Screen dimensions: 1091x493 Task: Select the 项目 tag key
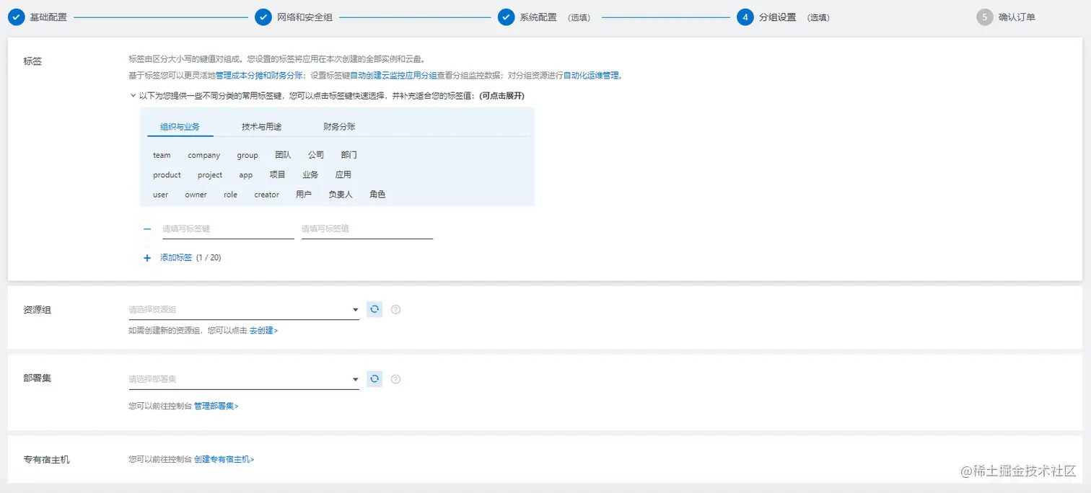(278, 174)
